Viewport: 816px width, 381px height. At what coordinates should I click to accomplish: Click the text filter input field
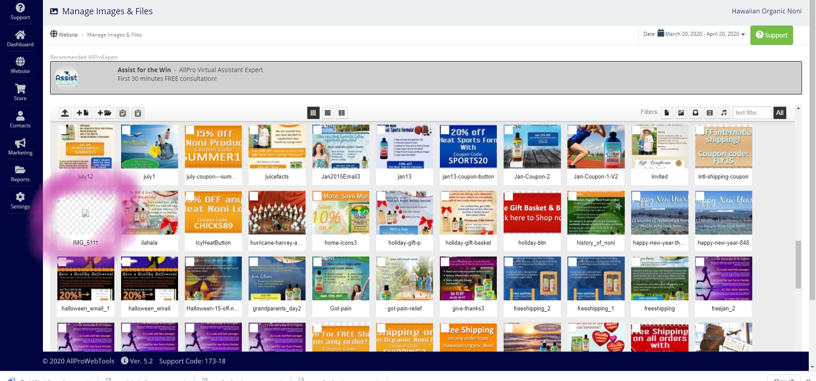point(752,113)
